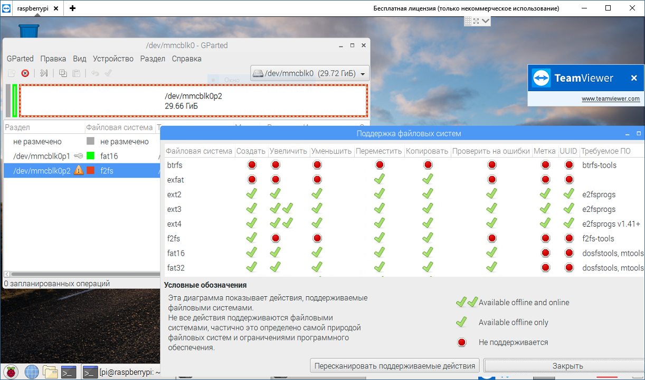Screen dimensions: 645x380
Task: Click the exfat file system row label
Action: pyautogui.click(x=176, y=180)
